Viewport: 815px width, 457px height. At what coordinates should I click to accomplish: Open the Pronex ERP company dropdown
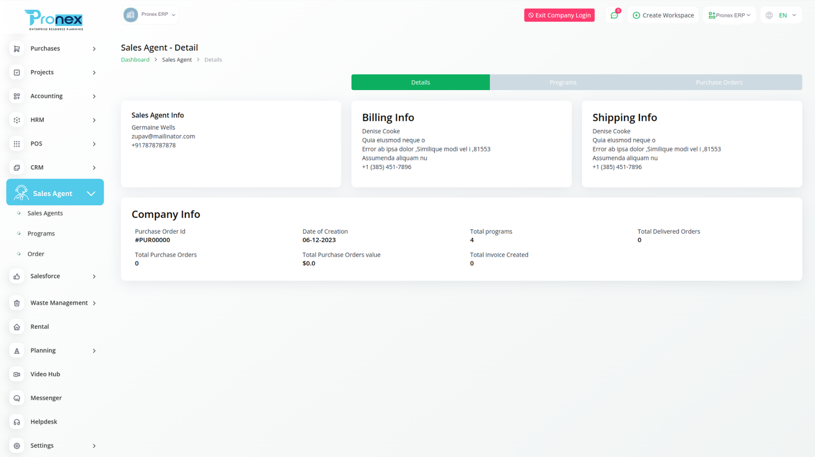point(150,15)
